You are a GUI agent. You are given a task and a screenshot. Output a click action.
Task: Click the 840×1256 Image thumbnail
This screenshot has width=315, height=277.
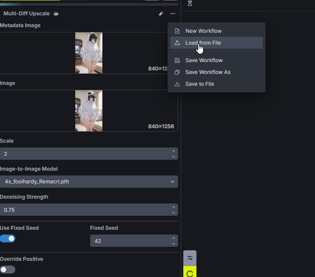click(89, 110)
